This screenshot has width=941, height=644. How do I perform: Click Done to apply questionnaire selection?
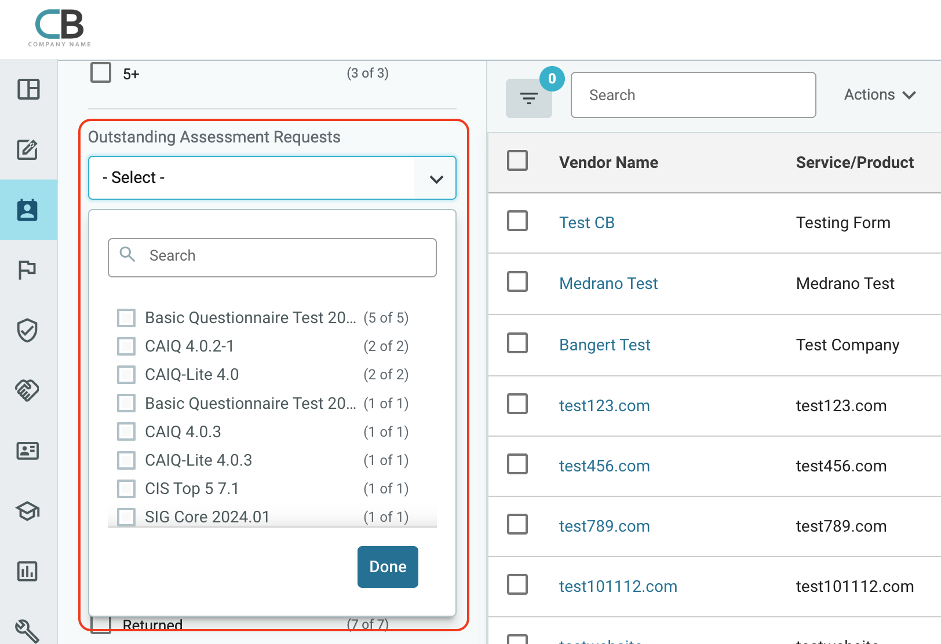tap(388, 567)
